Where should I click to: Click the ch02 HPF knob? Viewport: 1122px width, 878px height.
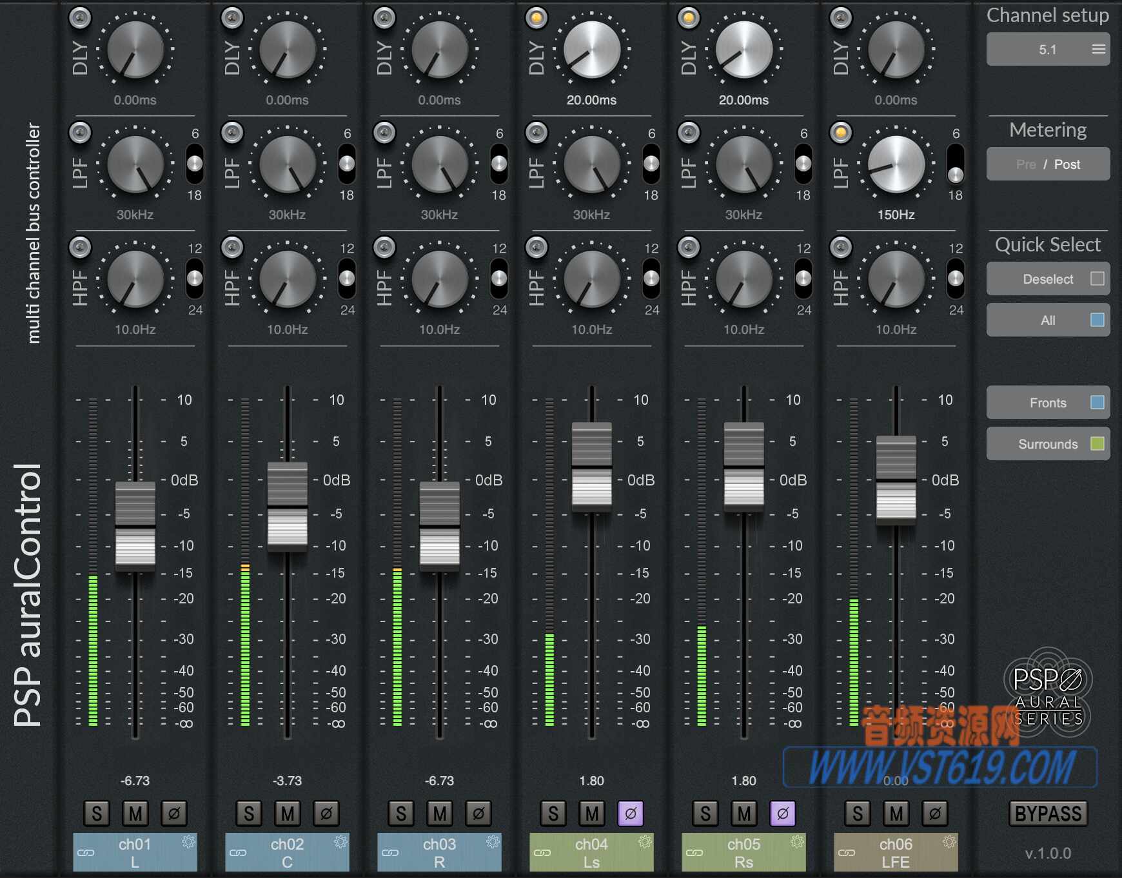click(x=288, y=278)
